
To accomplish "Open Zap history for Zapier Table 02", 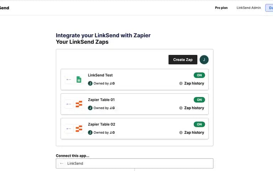I will pyautogui.click(x=194, y=133).
